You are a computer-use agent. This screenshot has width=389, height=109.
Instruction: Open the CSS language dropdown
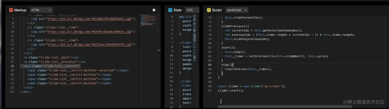pos(192,10)
